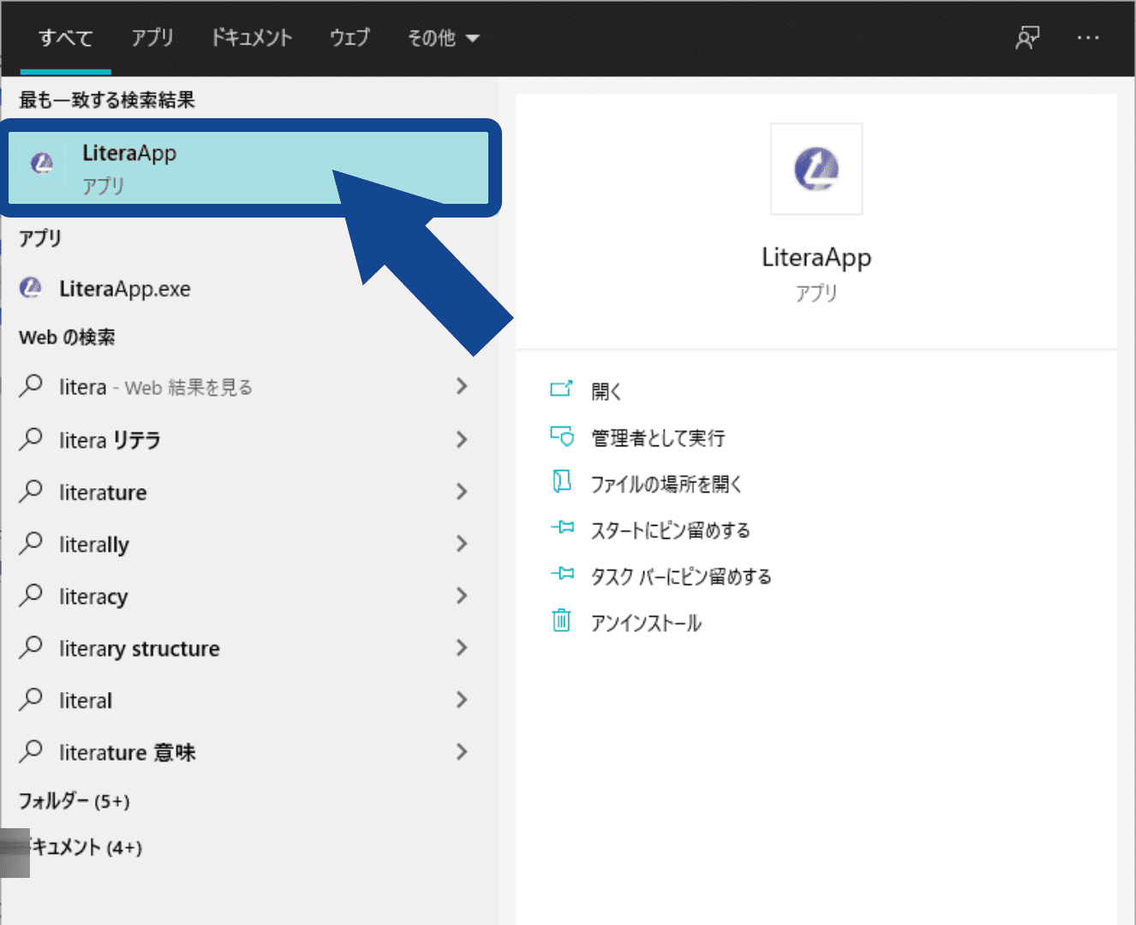This screenshot has height=925, width=1136.
Task: Click the open (開く) icon
Action: (x=561, y=390)
